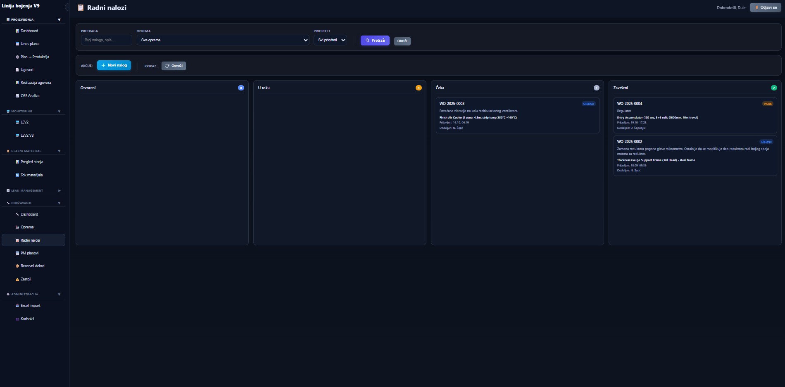Click the Tok materijala icon

click(x=17, y=175)
